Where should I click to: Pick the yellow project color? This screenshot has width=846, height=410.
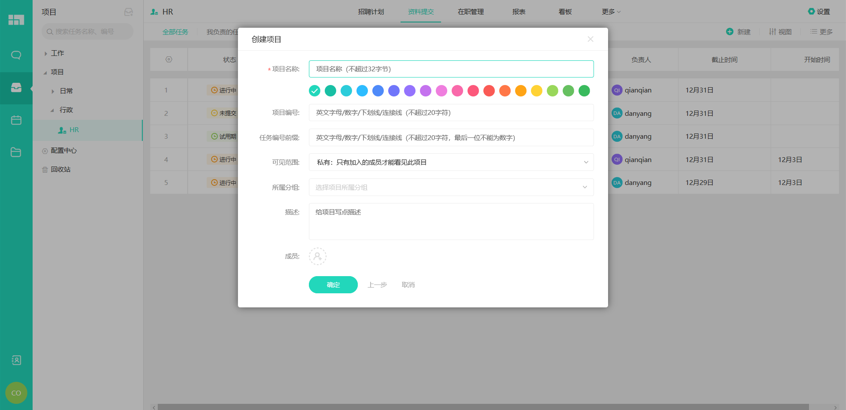(537, 91)
